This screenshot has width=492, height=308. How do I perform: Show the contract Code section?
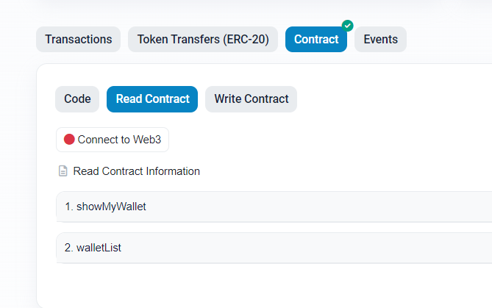pos(77,99)
